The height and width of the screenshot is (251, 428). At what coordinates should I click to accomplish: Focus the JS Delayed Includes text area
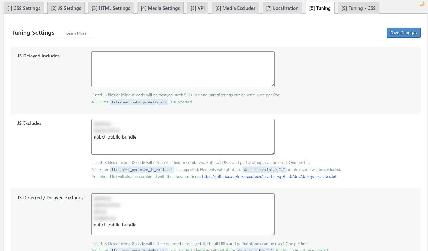183,69
